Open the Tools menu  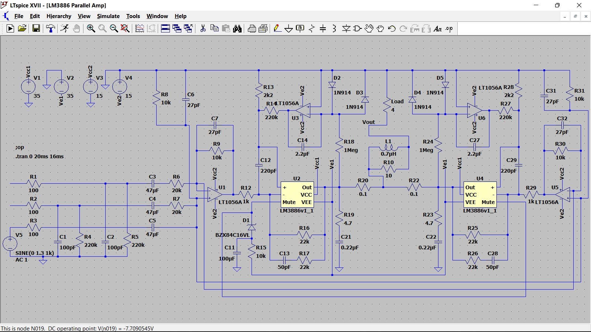point(133,16)
